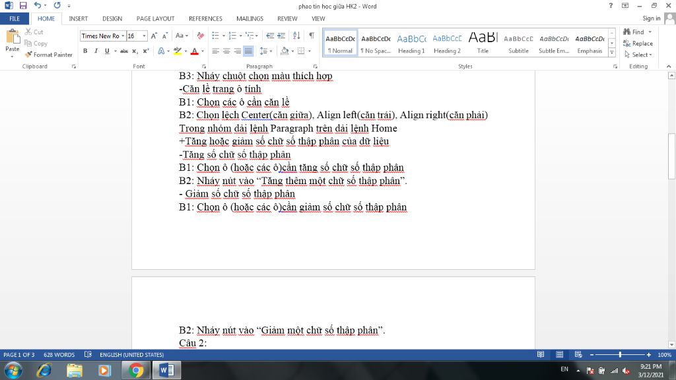
Task: Click the 100% zoom level
Action: (664, 354)
